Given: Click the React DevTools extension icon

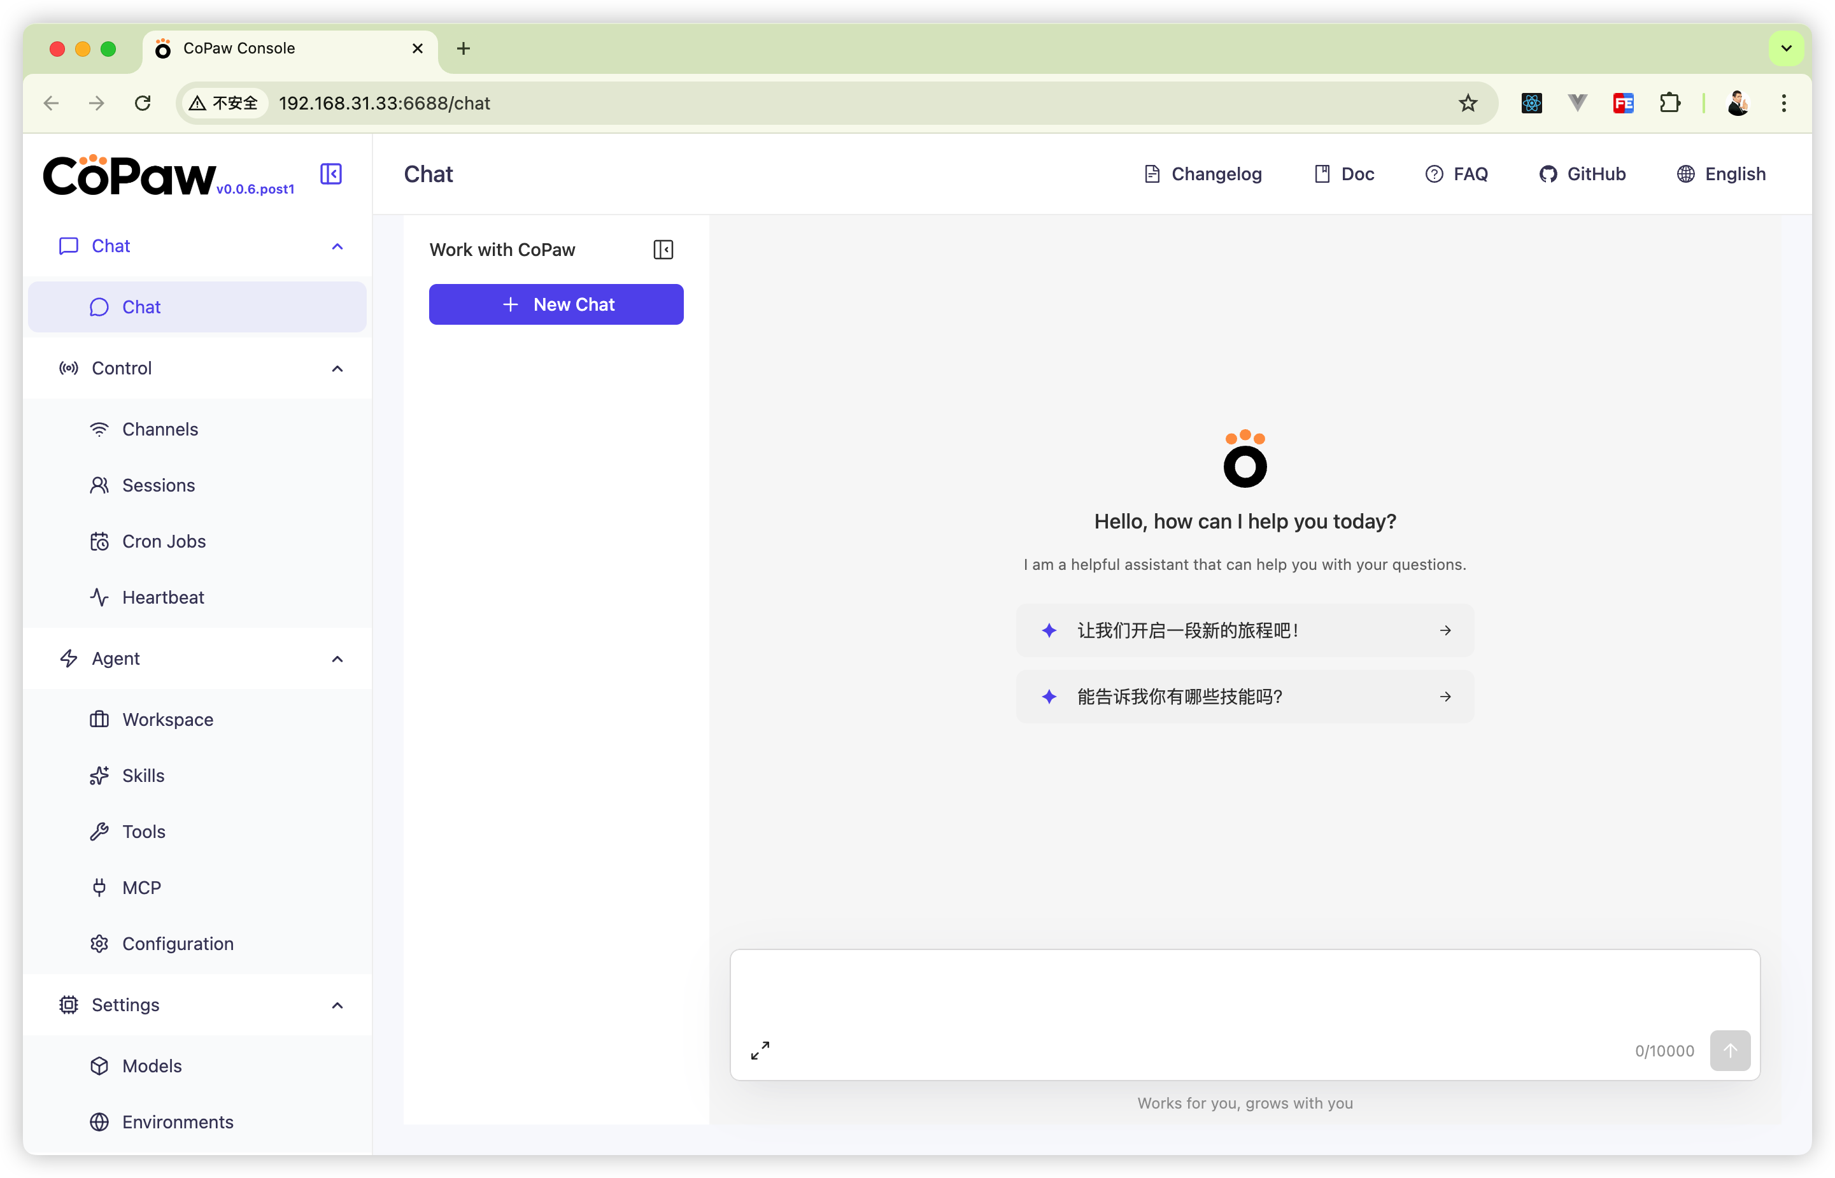Looking at the screenshot, I should (x=1531, y=103).
